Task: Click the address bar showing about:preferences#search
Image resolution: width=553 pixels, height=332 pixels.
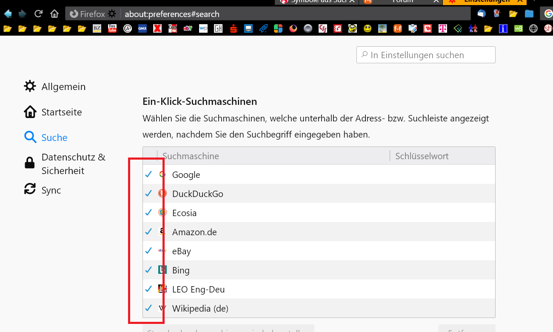Action: (x=268, y=14)
